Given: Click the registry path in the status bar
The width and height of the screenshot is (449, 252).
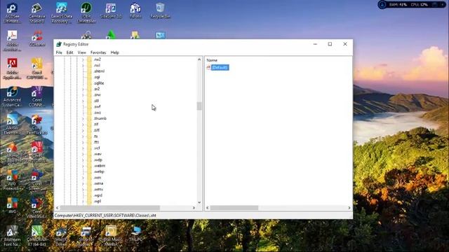Looking at the screenshot, I should pyautogui.click(x=105, y=216).
